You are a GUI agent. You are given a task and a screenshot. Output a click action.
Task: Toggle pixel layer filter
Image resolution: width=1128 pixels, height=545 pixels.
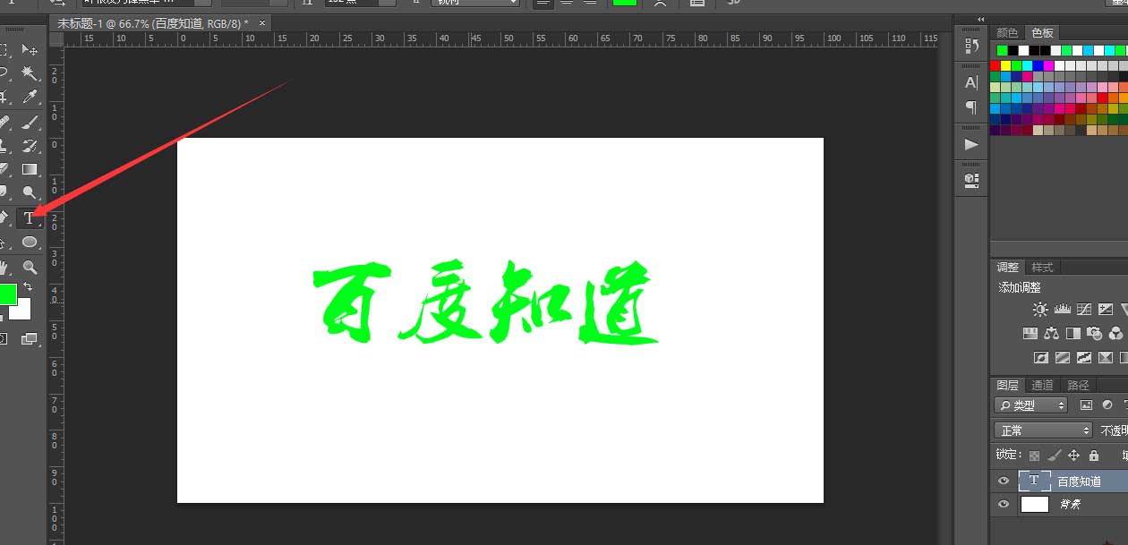click(1087, 405)
